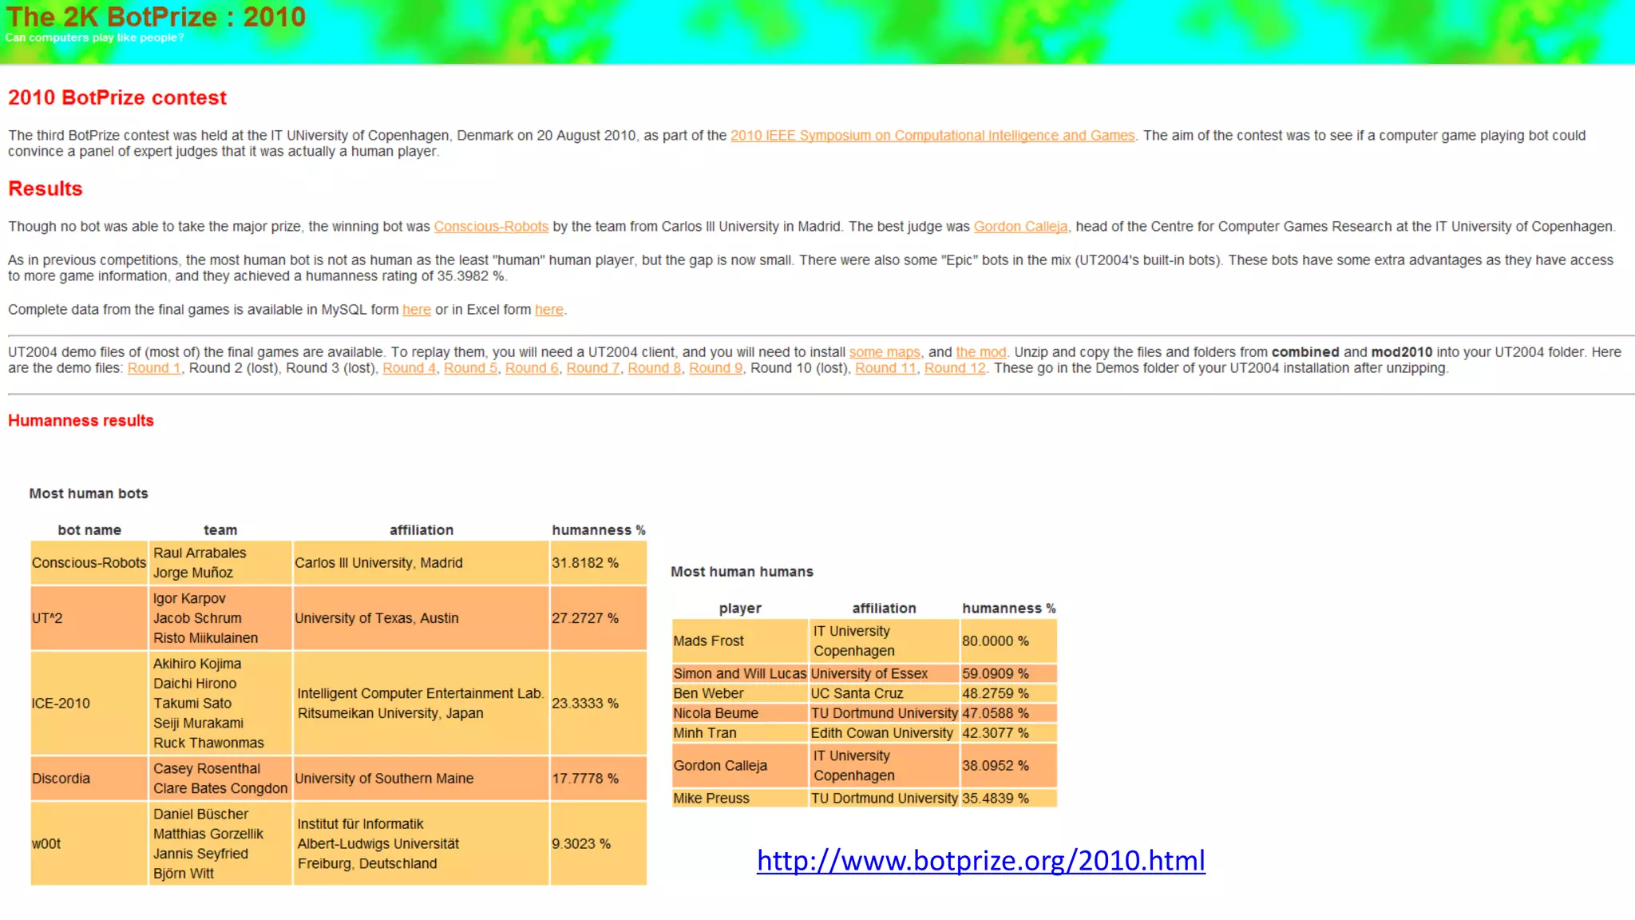Click 'University of Southern Maine' affiliation cell

point(421,779)
